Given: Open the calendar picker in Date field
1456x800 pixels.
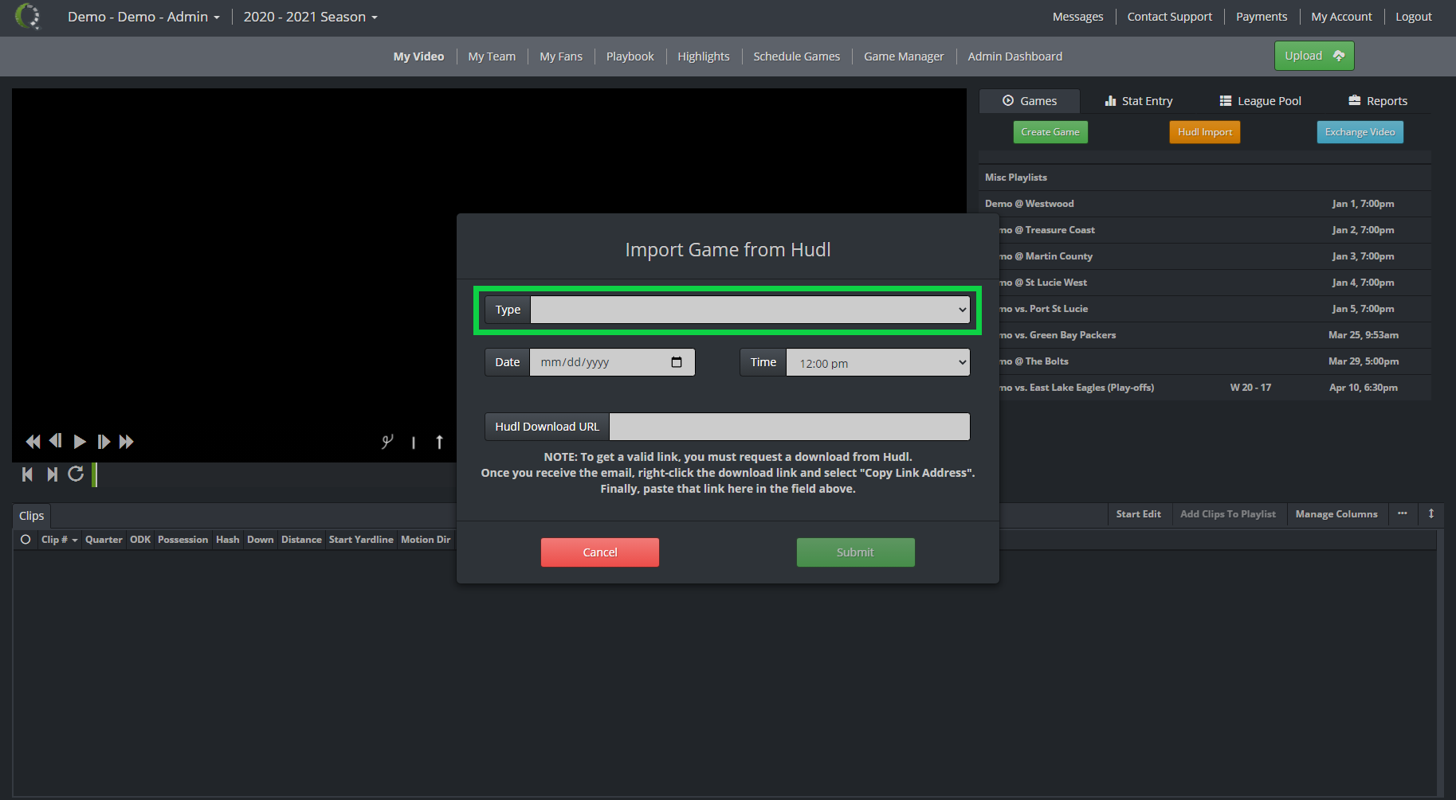Looking at the screenshot, I should (677, 362).
